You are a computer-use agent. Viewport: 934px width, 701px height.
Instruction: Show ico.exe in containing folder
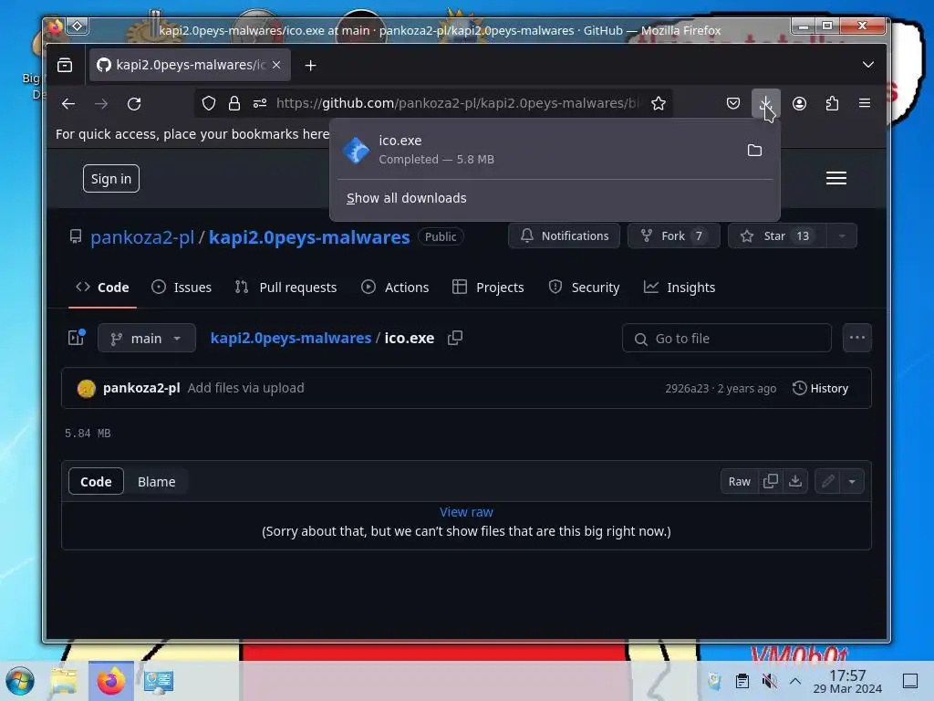(x=754, y=151)
